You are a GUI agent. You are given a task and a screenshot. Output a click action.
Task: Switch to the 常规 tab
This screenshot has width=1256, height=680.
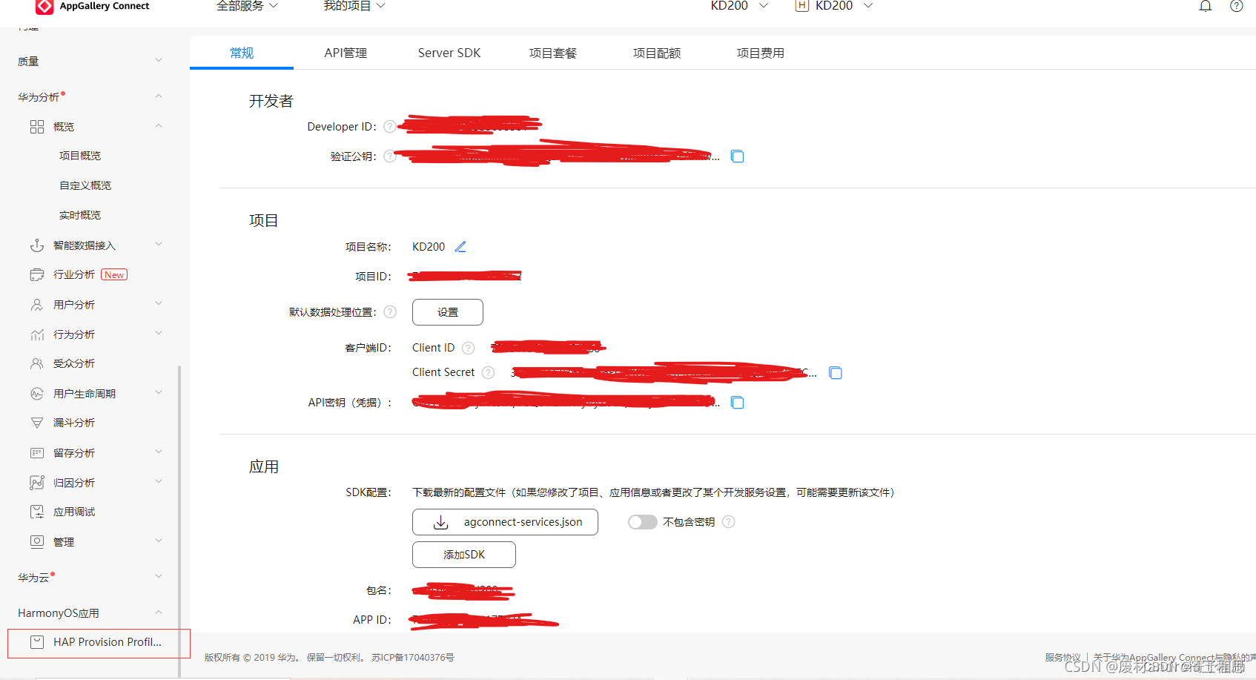242,53
